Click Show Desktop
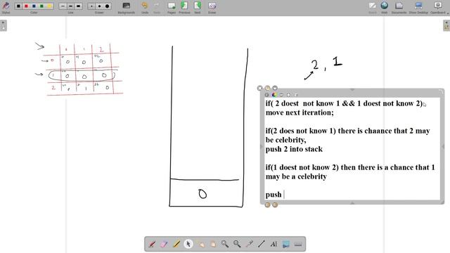This screenshot has height=253, width=450. [418, 8]
